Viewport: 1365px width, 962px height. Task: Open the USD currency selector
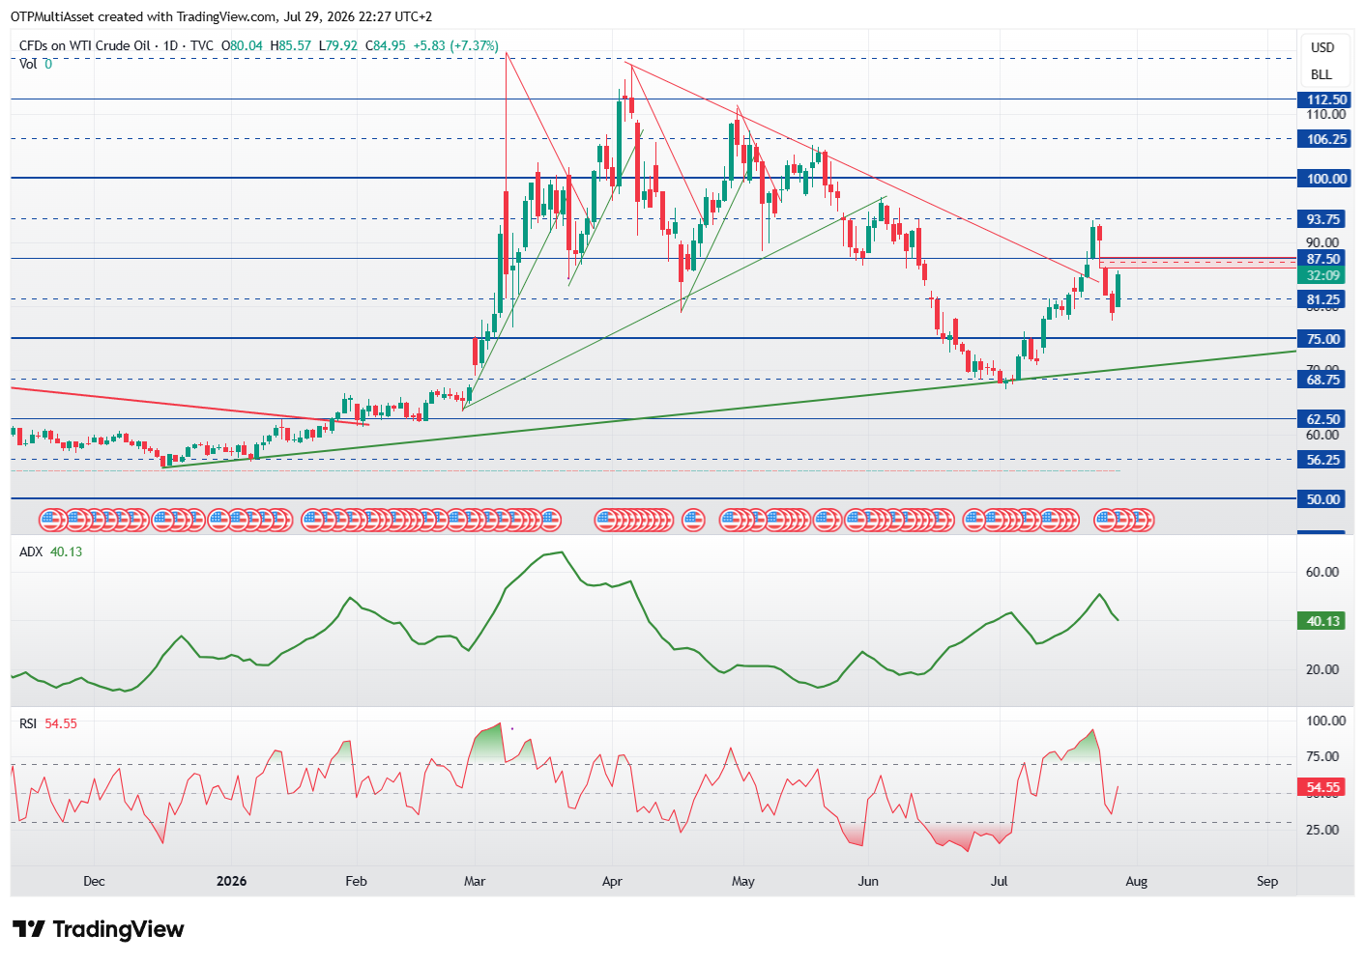[x=1321, y=47]
